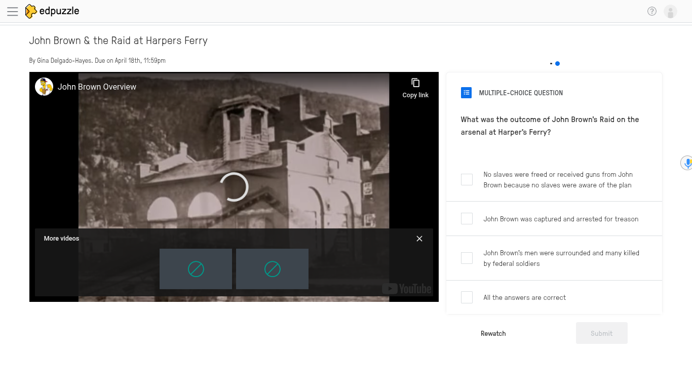The width and height of the screenshot is (692, 389).
Task: Select the first suggested video thumbnail
Action: pos(196,269)
